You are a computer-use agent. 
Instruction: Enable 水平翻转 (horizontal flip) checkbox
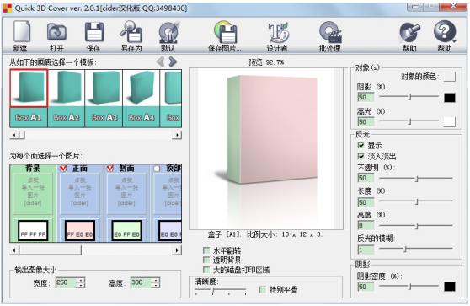point(206,250)
